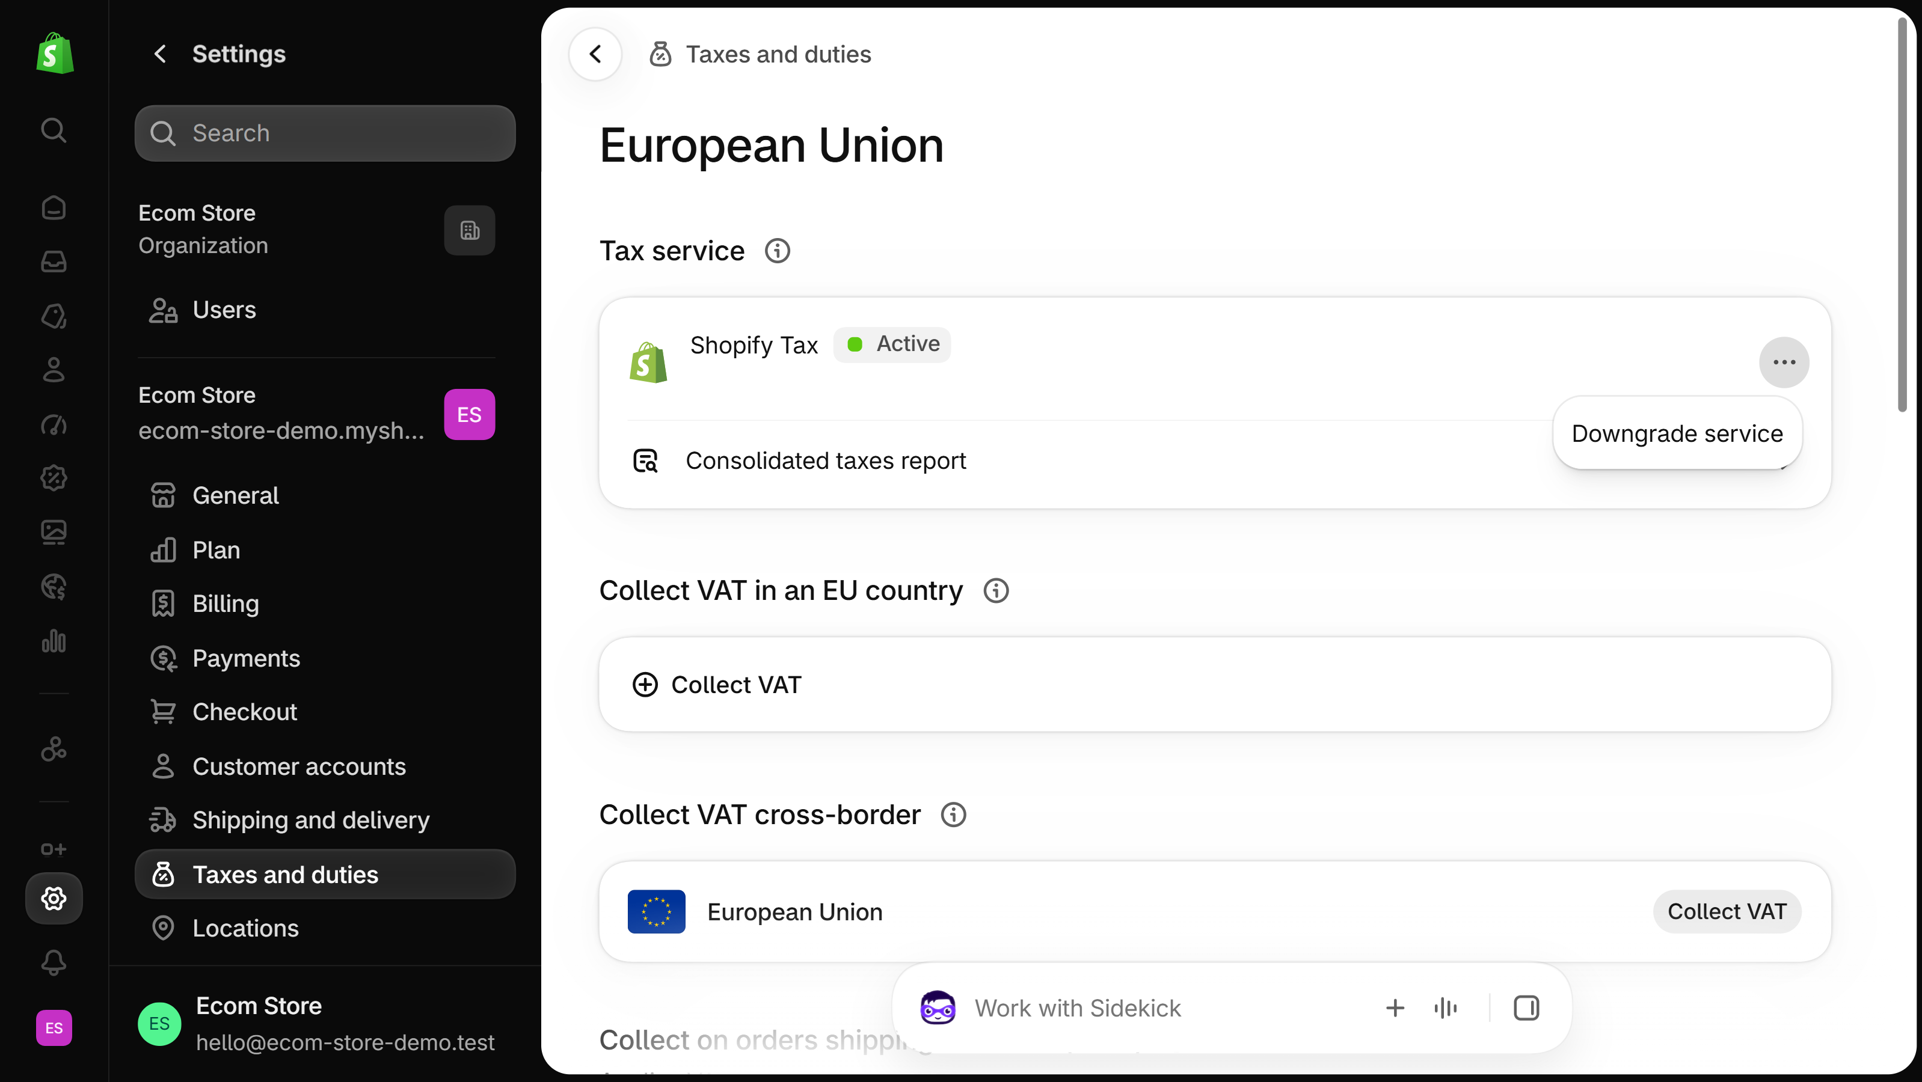Click back arrow beside Taxes and duties
Screen dimensions: 1922x1082
[x=595, y=55]
